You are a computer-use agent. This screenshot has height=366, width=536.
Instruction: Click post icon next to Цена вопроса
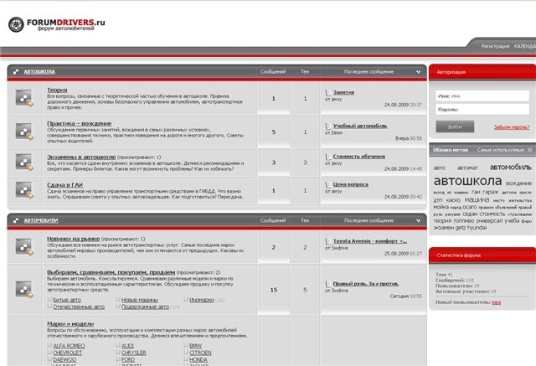coord(327,185)
